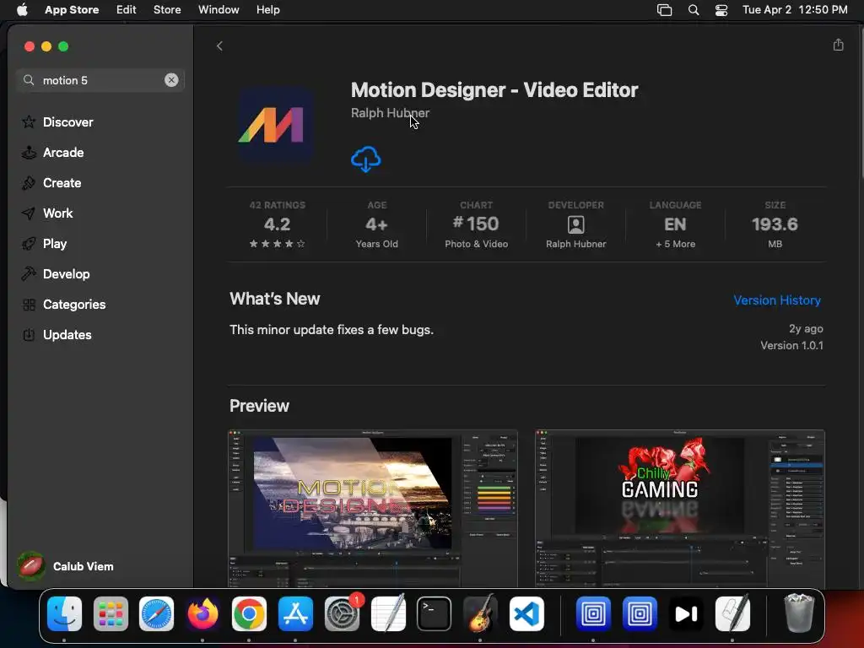Click the Motion Designer app icon
This screenshot has width=864, height=648.
click(276, 125)
